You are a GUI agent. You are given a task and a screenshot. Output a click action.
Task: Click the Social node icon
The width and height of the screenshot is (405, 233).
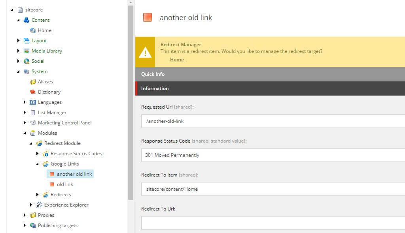point(26,61)
